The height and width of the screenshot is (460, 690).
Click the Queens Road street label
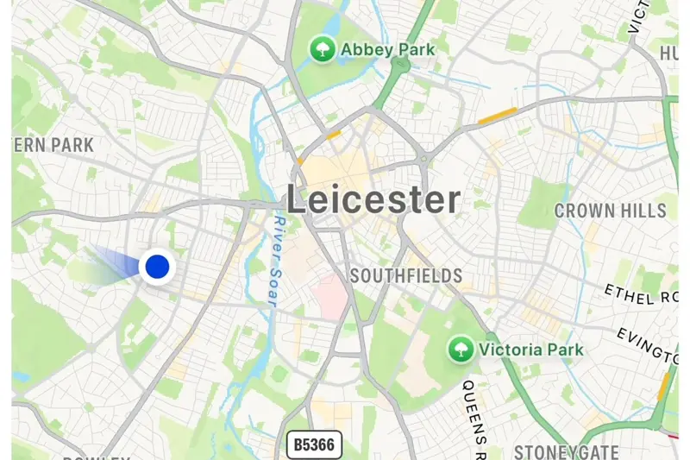click(x=475, y=419)
